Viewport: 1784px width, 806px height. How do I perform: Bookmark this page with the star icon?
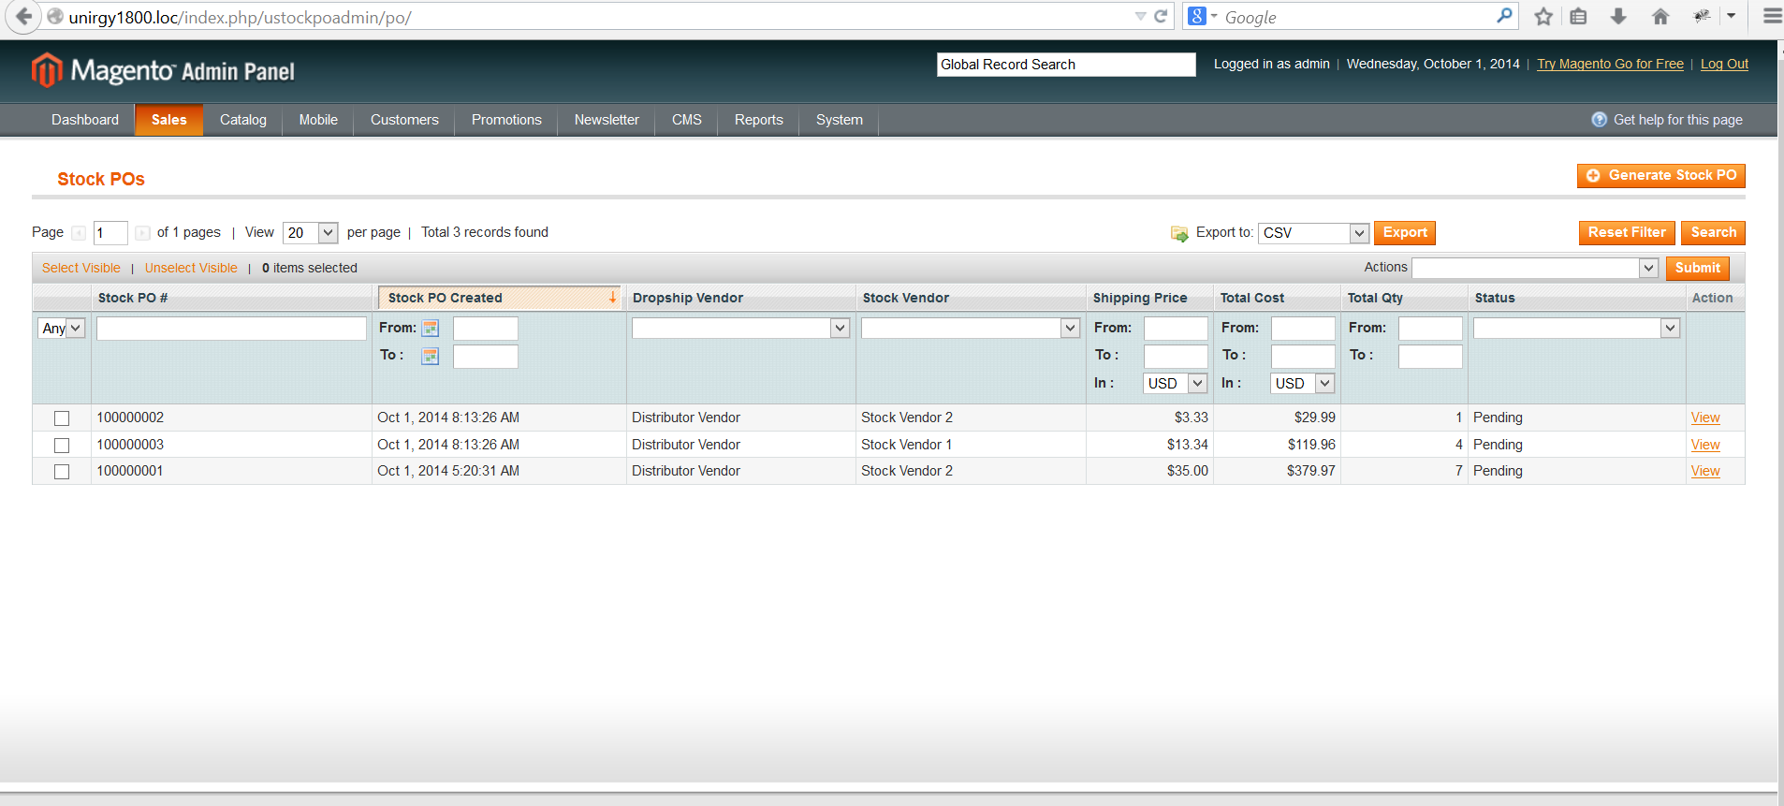coord(1543,16)
